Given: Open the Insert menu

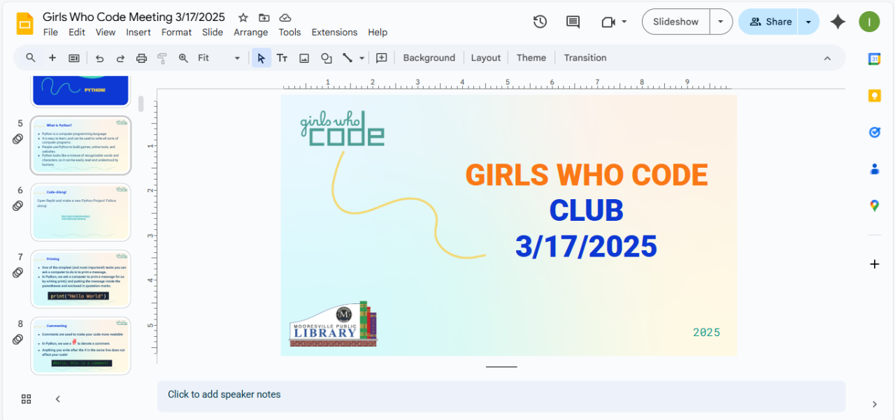Looking at the screenshot, I should [x=138, y=32].
